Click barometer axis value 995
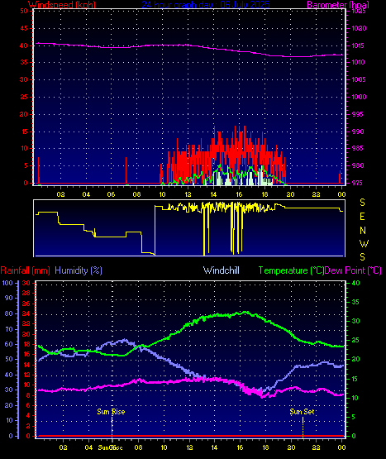 (358, 114)
